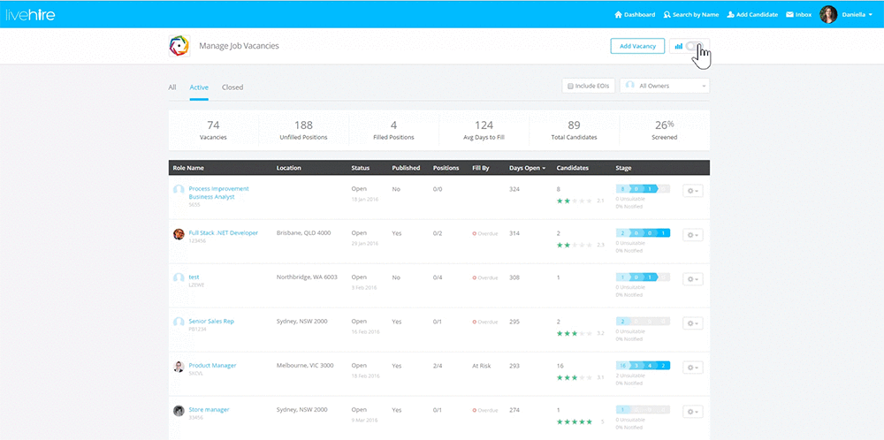The width and height of the screenshot is (884, 440).
Task: Click the Product Manager stage progress bar
Action: point(643,365)
